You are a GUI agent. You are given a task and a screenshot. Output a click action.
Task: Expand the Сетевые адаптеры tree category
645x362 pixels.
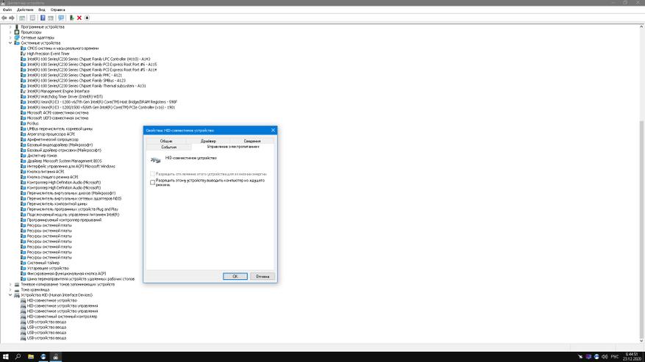tap(10, 37)
